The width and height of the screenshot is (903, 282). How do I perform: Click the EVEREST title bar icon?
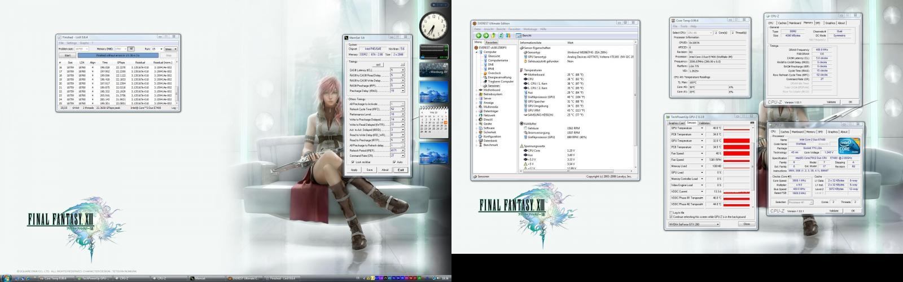(475, 23)
